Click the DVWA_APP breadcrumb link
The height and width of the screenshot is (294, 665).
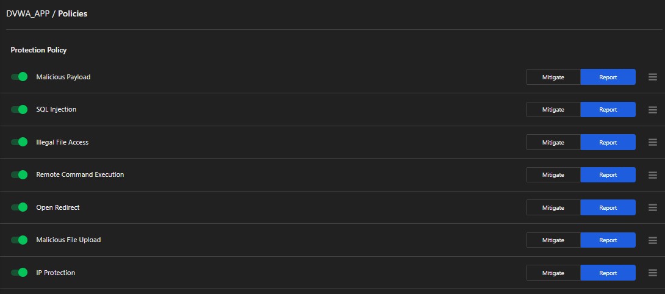27,13
